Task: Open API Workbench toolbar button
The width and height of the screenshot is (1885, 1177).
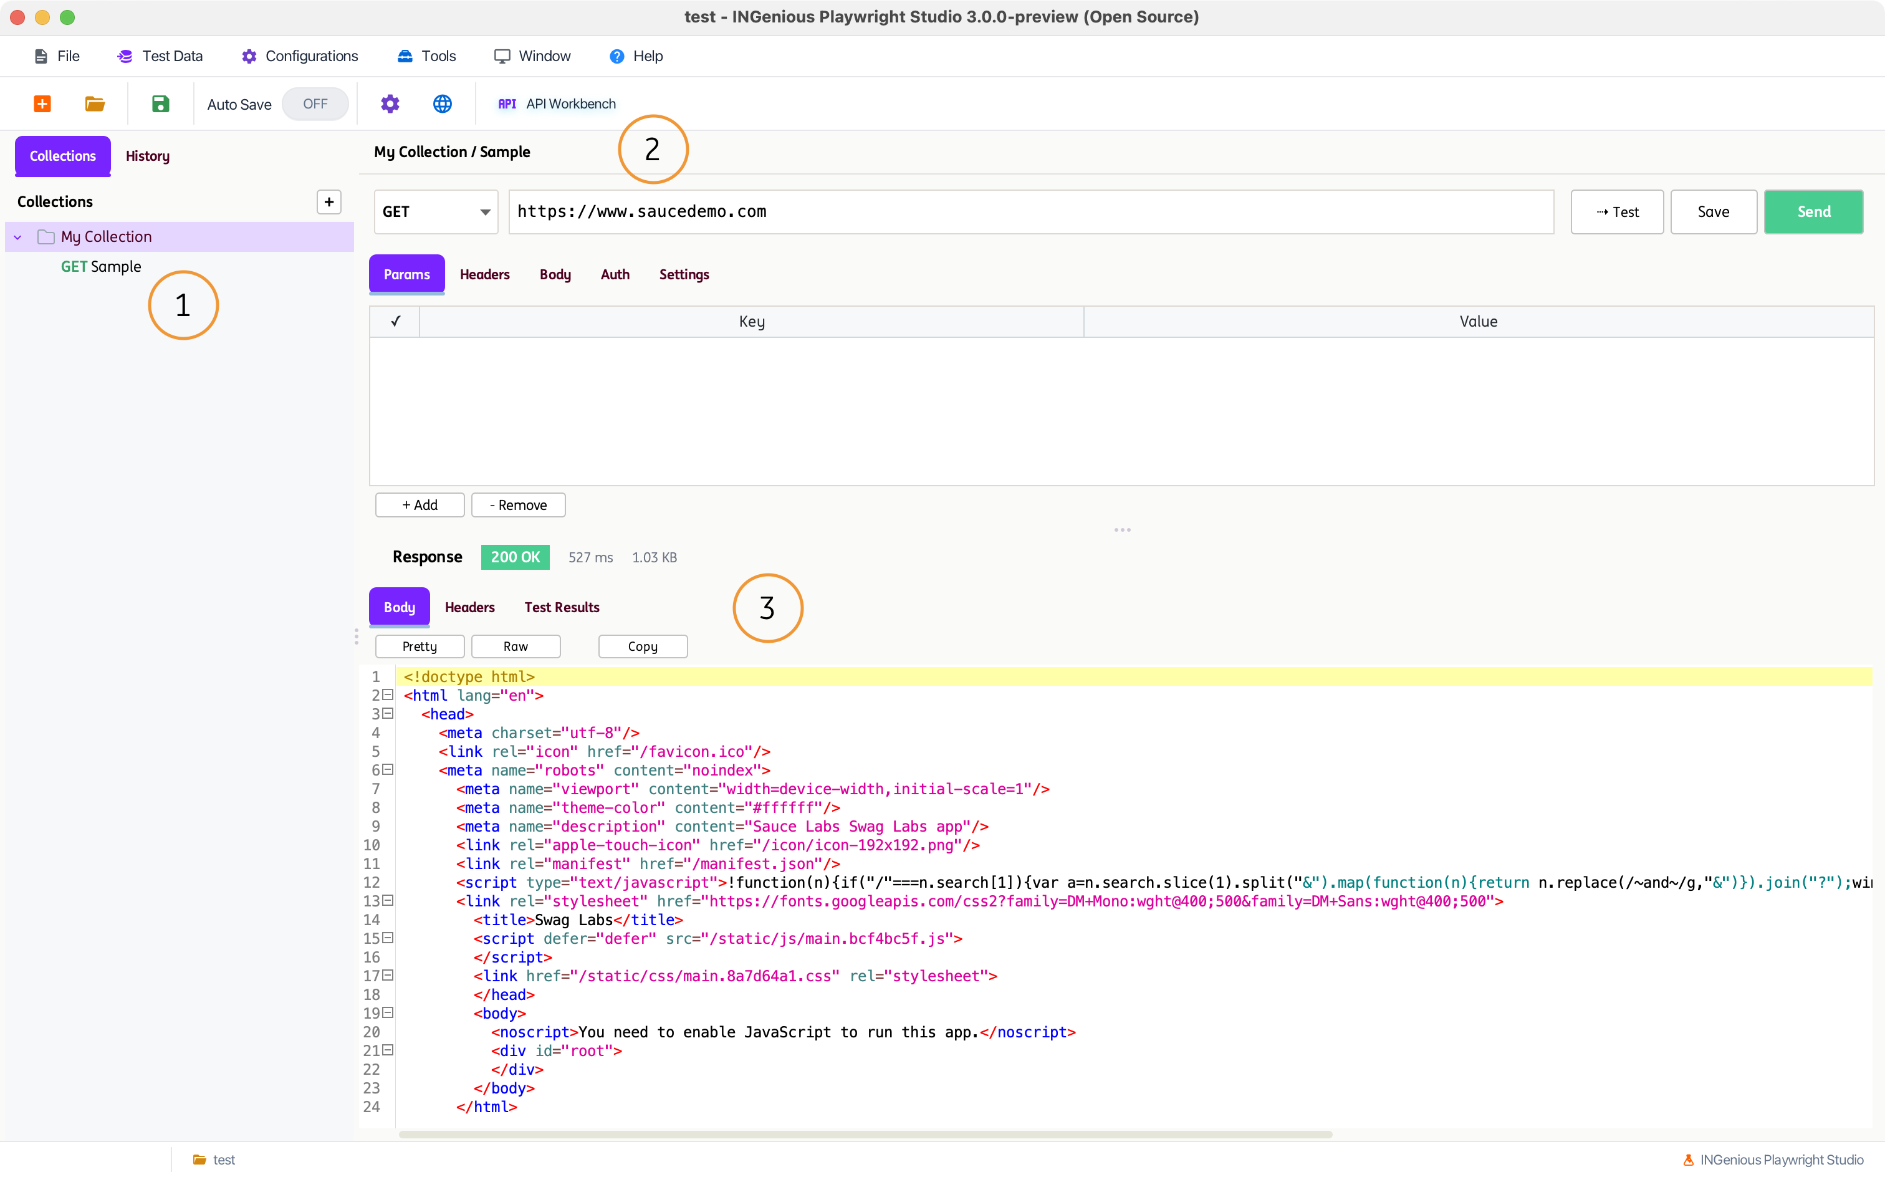Action: pyautogui.click(x=557, y=103)
